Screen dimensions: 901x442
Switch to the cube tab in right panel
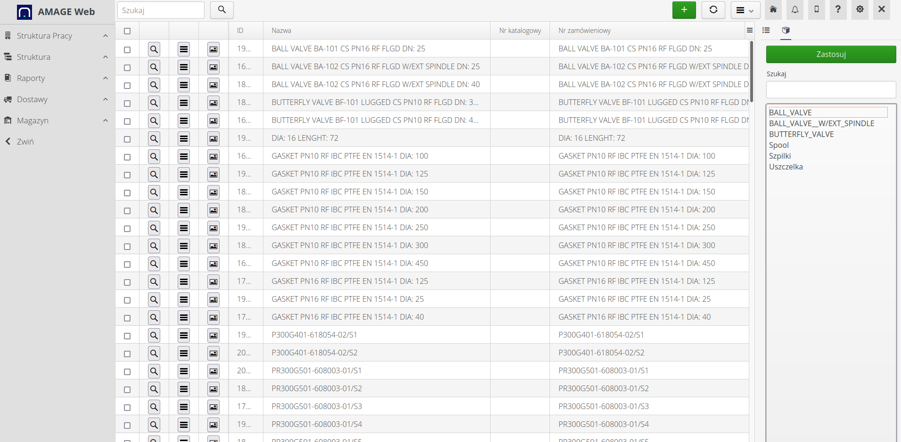coord(786,31)
